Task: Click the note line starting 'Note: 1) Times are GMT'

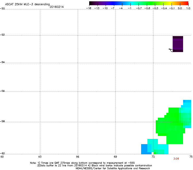Action: pyautogui.click(x=82, y=163)
